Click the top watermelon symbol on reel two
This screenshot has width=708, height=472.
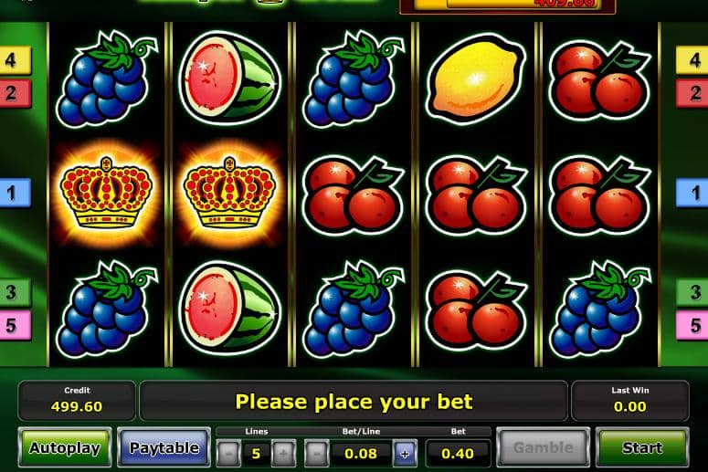pos(229,78)
